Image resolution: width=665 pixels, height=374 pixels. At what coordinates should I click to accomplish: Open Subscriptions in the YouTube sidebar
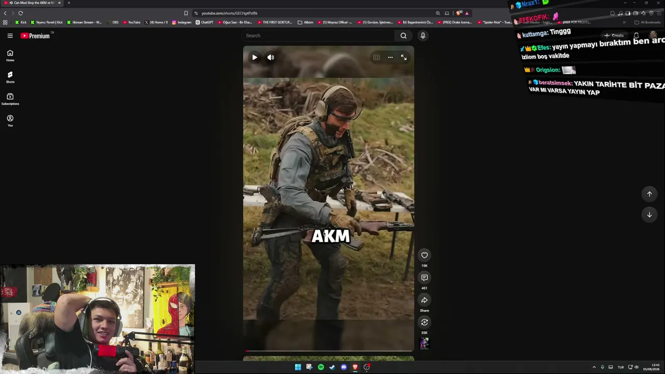point(10,99)
